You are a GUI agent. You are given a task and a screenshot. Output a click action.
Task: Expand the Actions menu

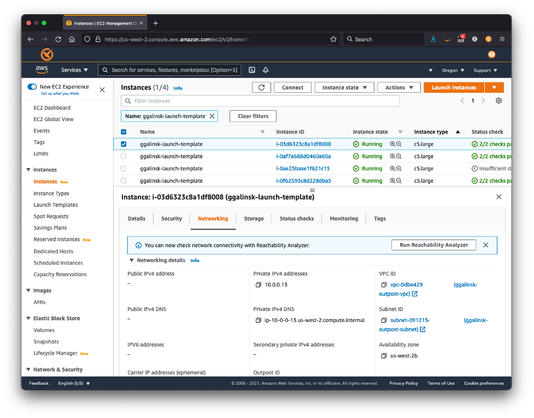click(398, 87)
